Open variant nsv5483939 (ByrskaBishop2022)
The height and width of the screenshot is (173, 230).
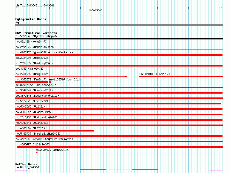(x=38, y=134)
